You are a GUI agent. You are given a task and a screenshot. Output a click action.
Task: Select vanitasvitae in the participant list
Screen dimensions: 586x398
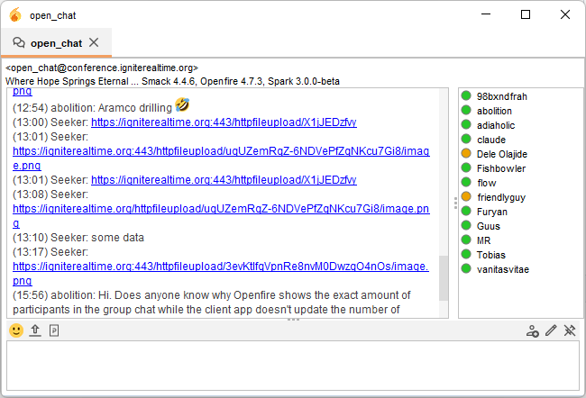coord(505,268)
